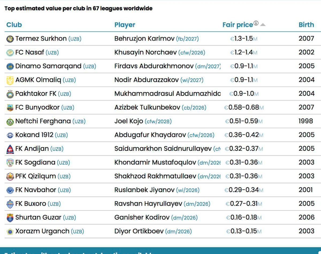Screen dimensions: 321x254
Task: Click the Xorazm Urganch club logo
Action: click(x=10, y=231)
